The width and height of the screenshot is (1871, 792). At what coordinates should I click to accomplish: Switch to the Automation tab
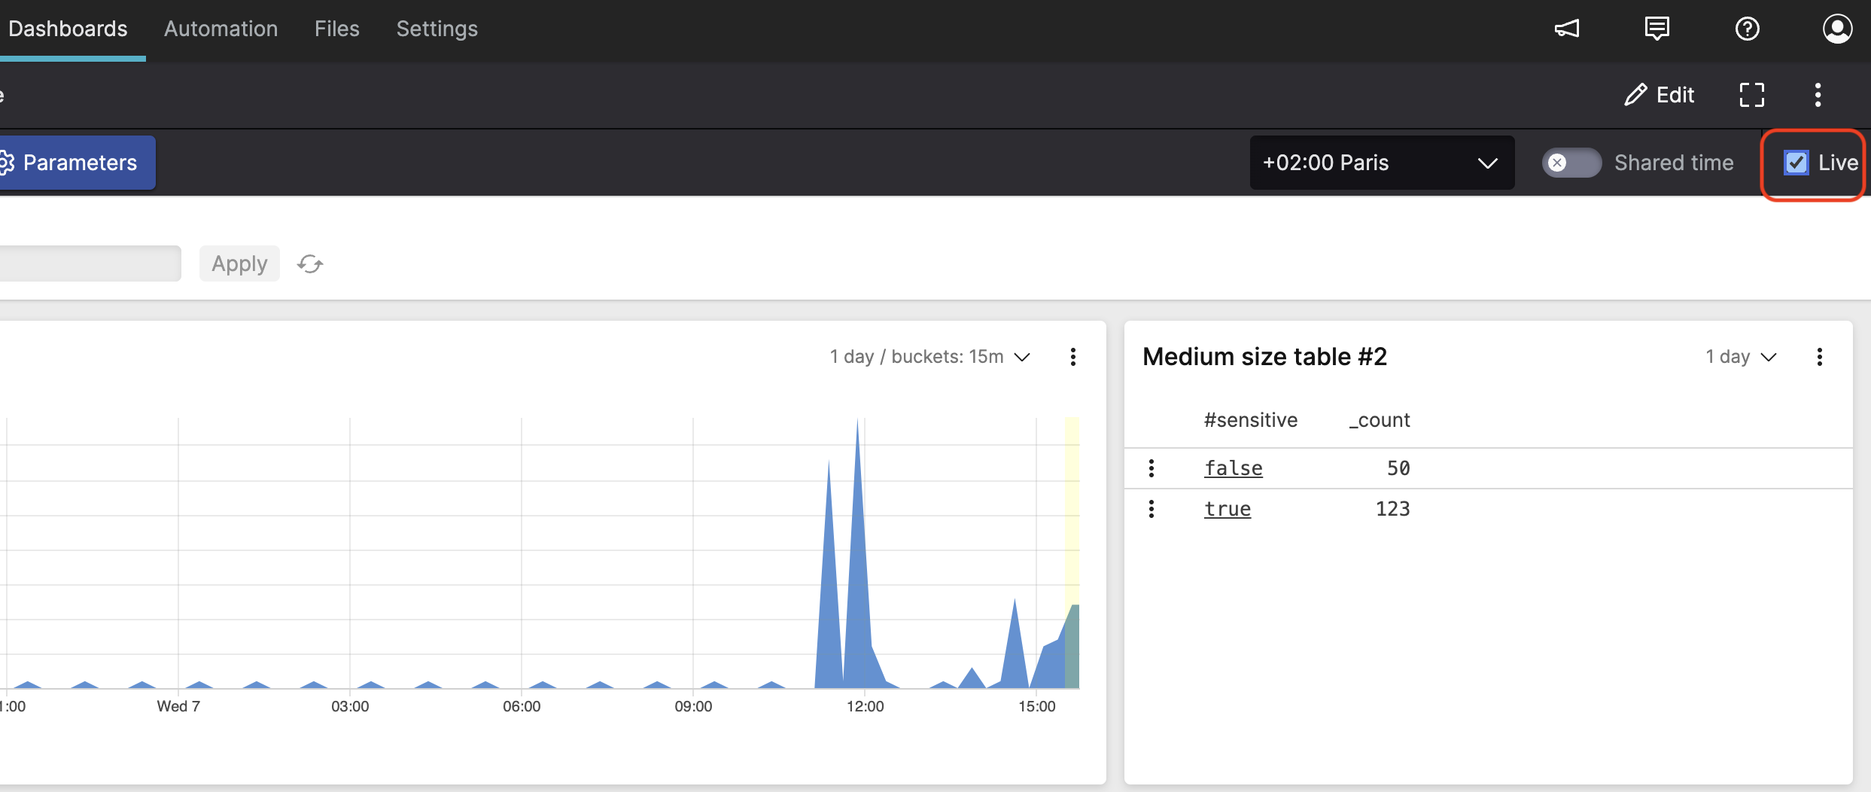pyautogui.click(x=221, y=29)
